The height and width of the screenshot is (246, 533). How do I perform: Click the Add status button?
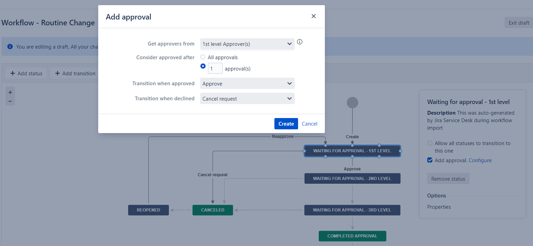pos(26,73)
